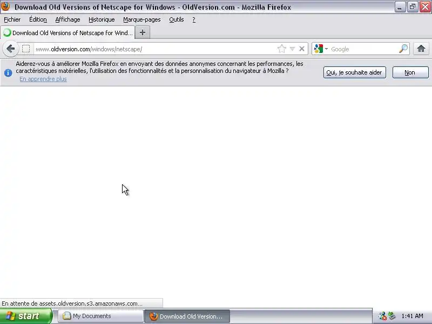This screenshot has width=432, height=324.
Task: Switch to My Documents taskbar item
Action: click(x=100, y=316)
